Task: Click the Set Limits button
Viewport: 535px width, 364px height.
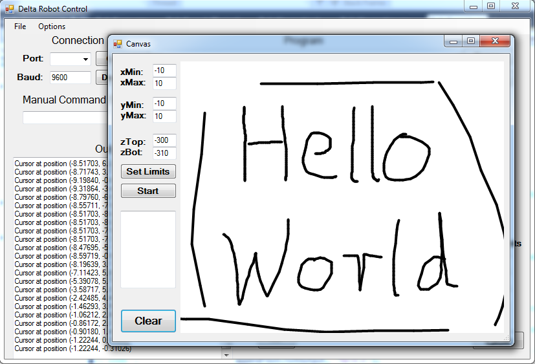Action: 148,171
